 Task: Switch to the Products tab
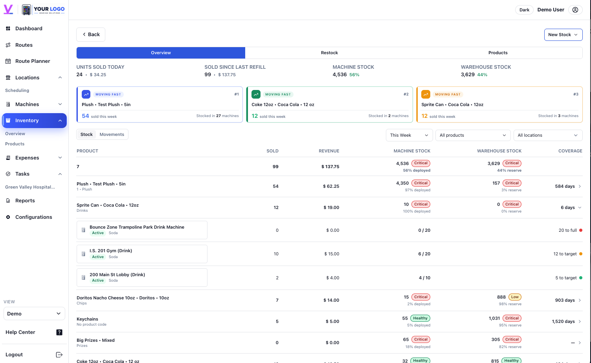[498, 53]
